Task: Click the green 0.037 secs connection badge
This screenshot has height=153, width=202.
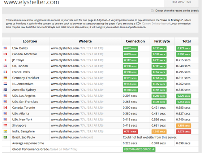Action: point(130,48)
